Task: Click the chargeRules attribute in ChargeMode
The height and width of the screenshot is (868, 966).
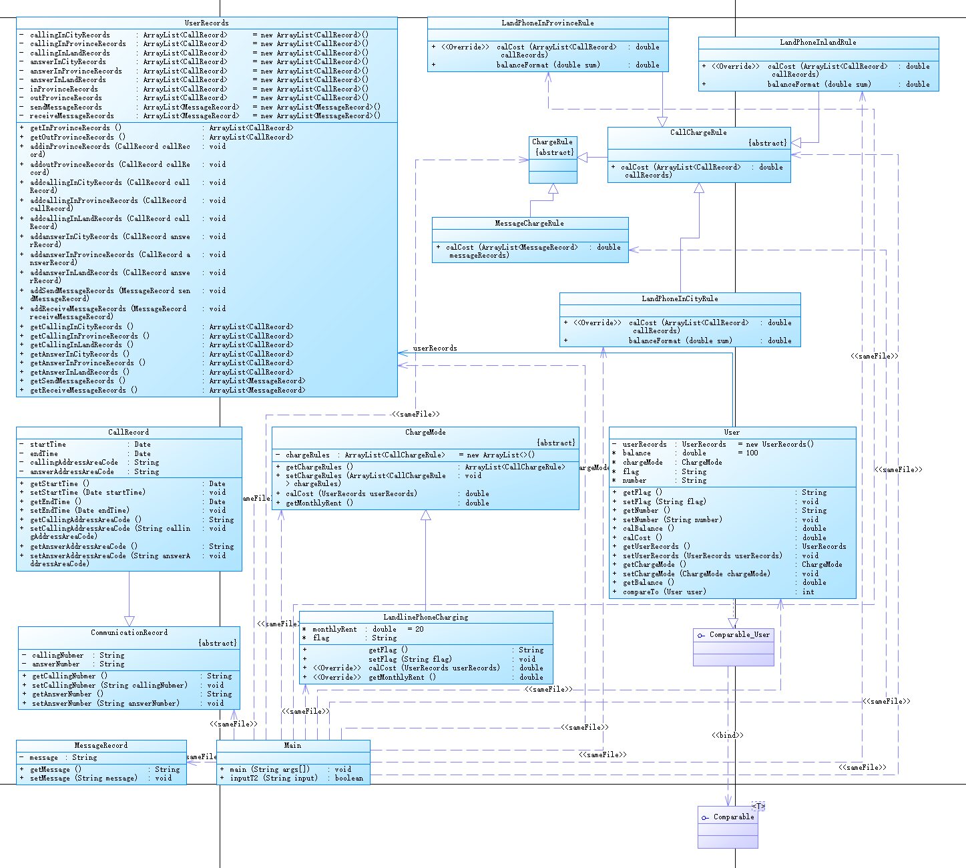Action: coord(405,455)
